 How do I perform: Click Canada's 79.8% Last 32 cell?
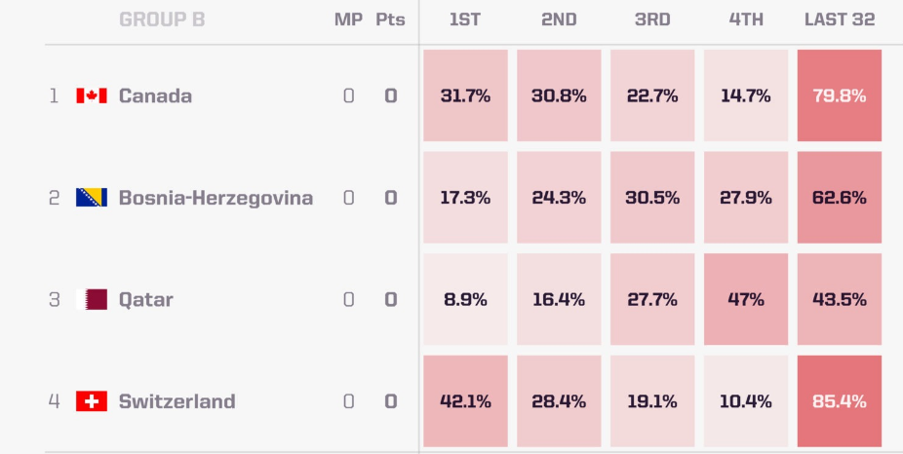tap(839, 95)
